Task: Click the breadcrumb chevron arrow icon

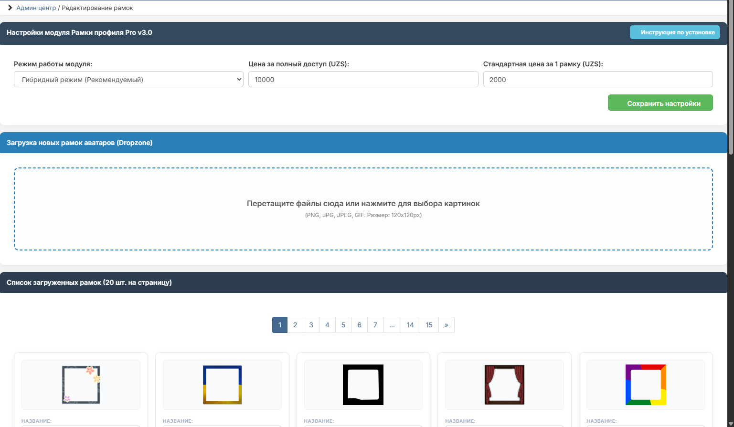Action: click(x=10, y=8)
